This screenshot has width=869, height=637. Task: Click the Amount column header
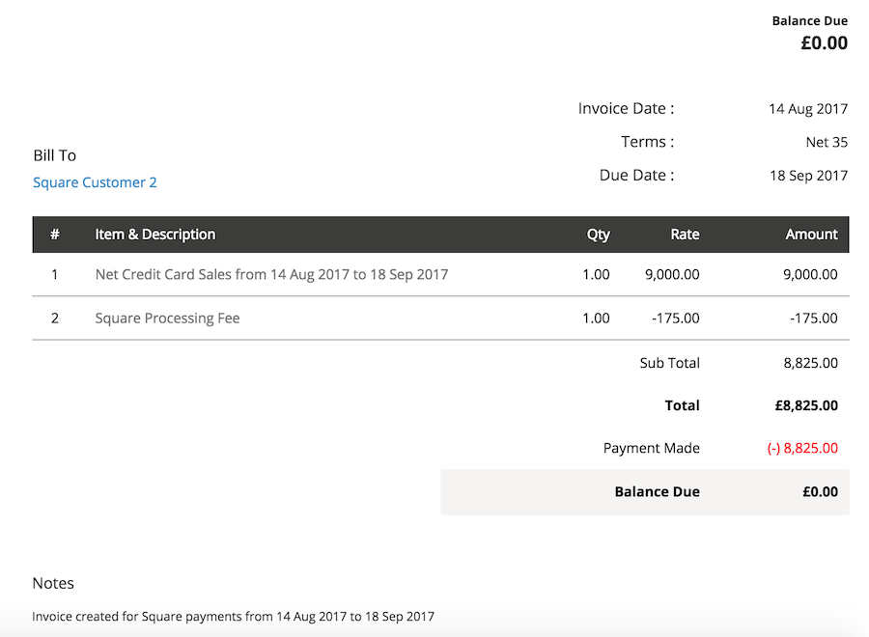coord(811,235)
